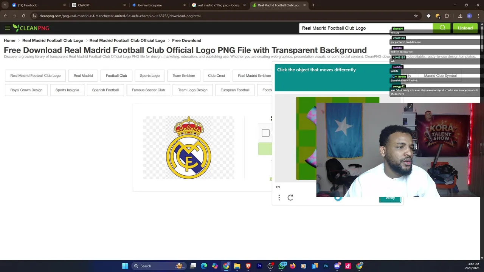Image resolution: width=484 pixels, height=272 pixels.
Task: Select the Spanish Football tag
Action: [105, 90]
